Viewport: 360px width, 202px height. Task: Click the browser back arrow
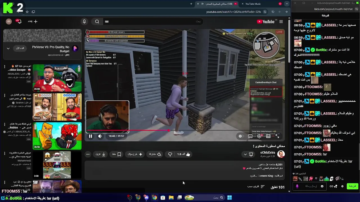pos(286,12)
